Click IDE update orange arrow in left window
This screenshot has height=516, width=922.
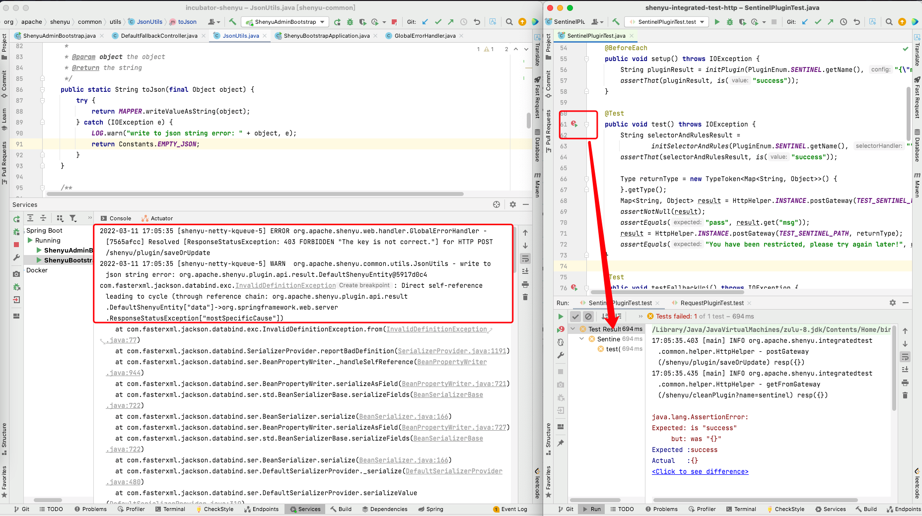522,22
